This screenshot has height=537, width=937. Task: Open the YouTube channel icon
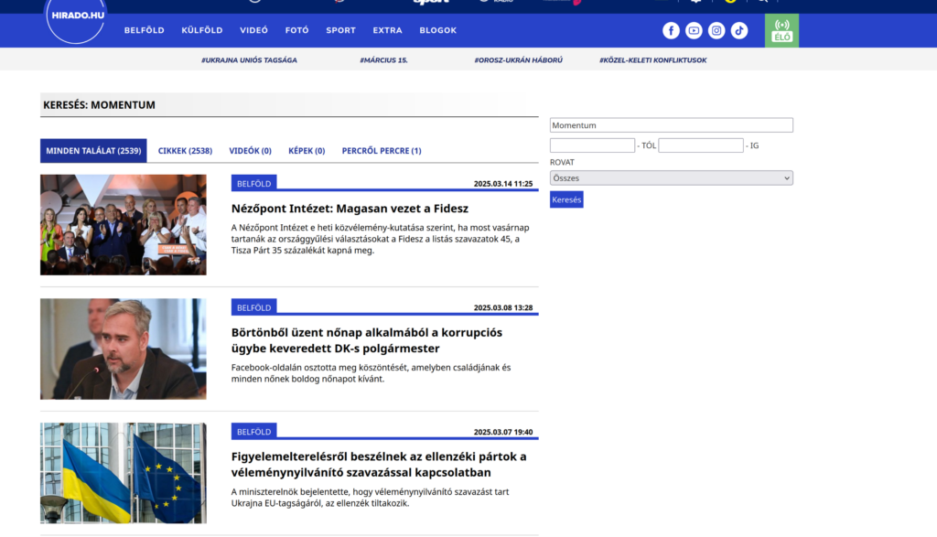(694, 30)
